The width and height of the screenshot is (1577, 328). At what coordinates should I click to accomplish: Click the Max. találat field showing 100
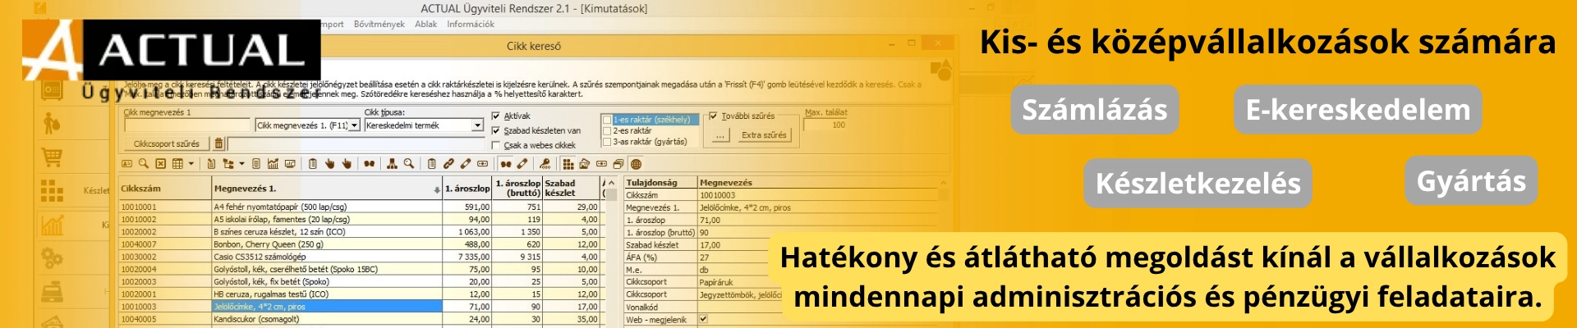click(x=826, y=125)
